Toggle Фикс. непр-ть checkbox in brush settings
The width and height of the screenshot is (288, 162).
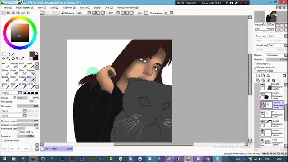(18, 132)
